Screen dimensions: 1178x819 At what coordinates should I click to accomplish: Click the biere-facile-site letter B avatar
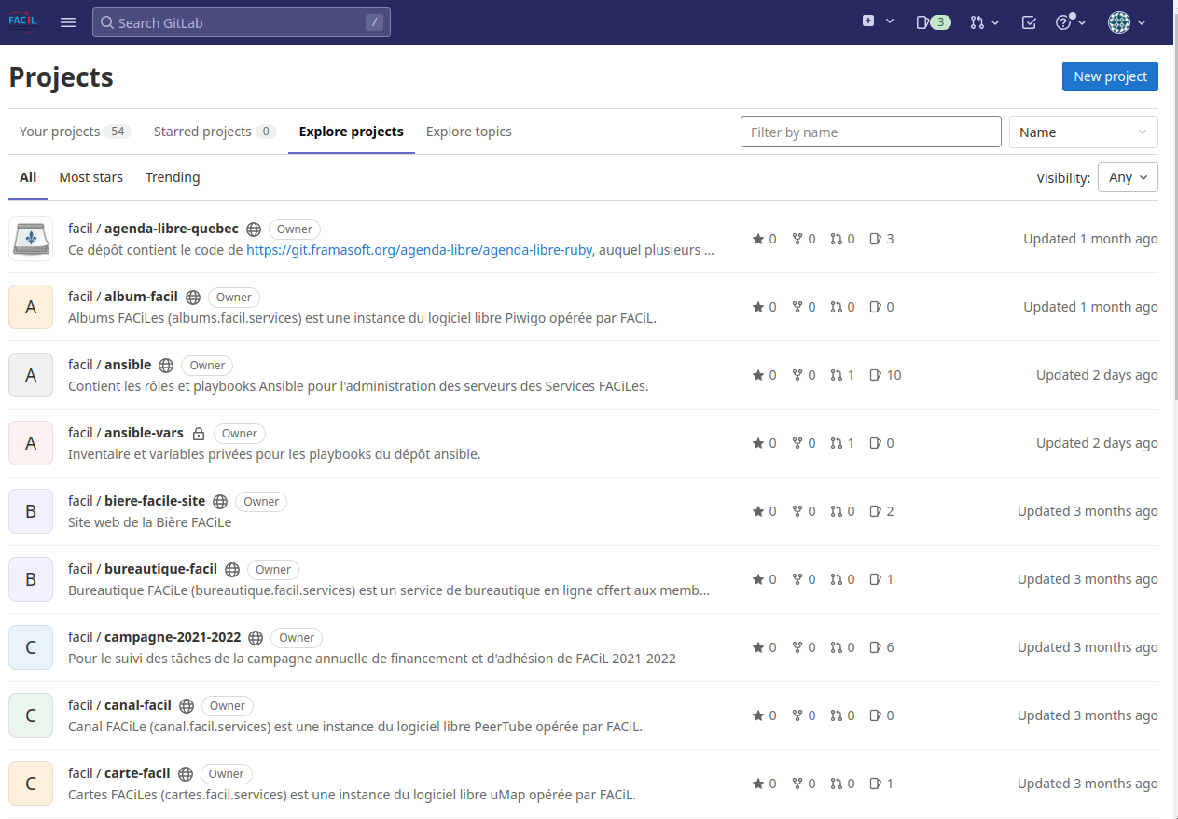point(31,511)
